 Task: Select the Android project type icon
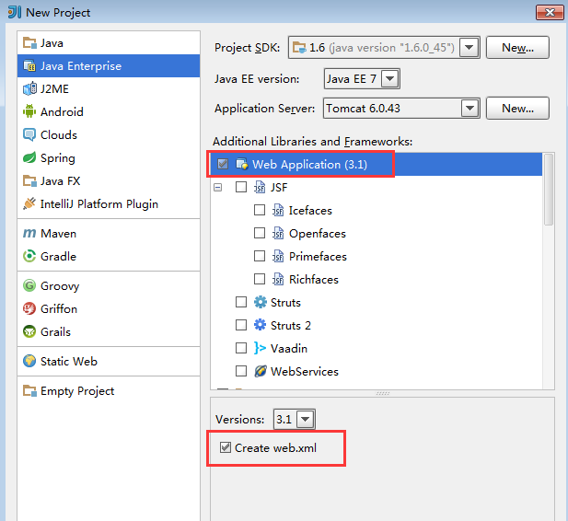click(x=29, y=111)
